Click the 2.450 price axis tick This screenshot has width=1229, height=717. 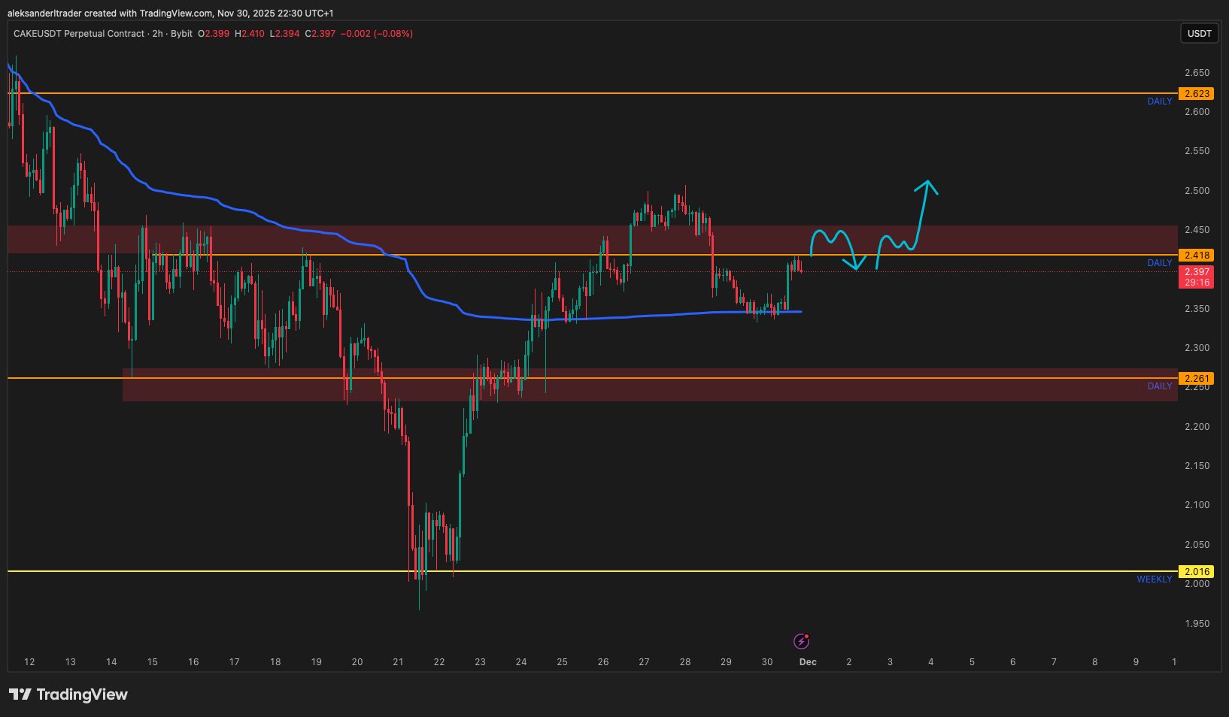(1197, 230)
